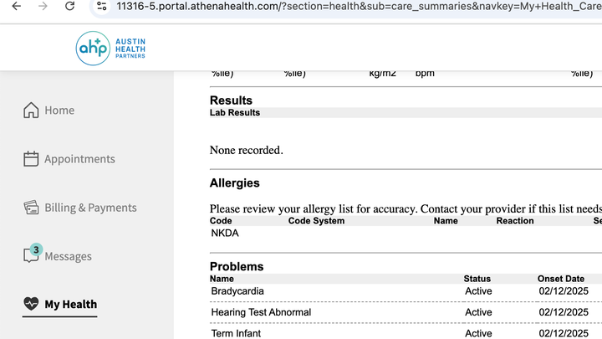Select the Hearing Test Abnormal row
This screenshot has height=339, width=602.
[x=406, y=312]
